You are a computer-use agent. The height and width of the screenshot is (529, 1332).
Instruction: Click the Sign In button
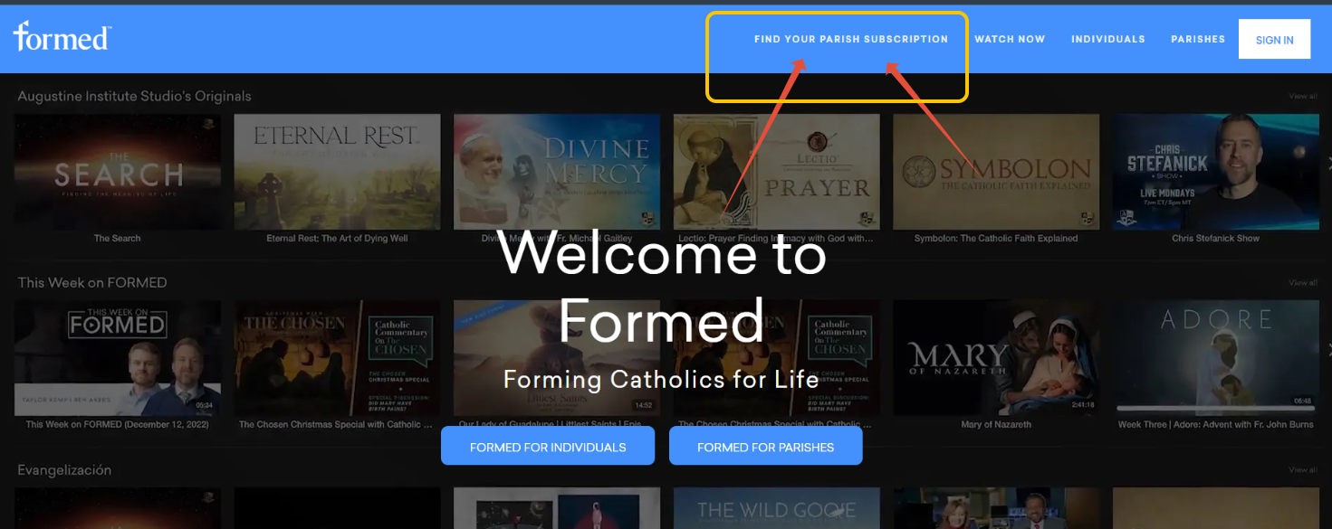(x=1274, y=40)
